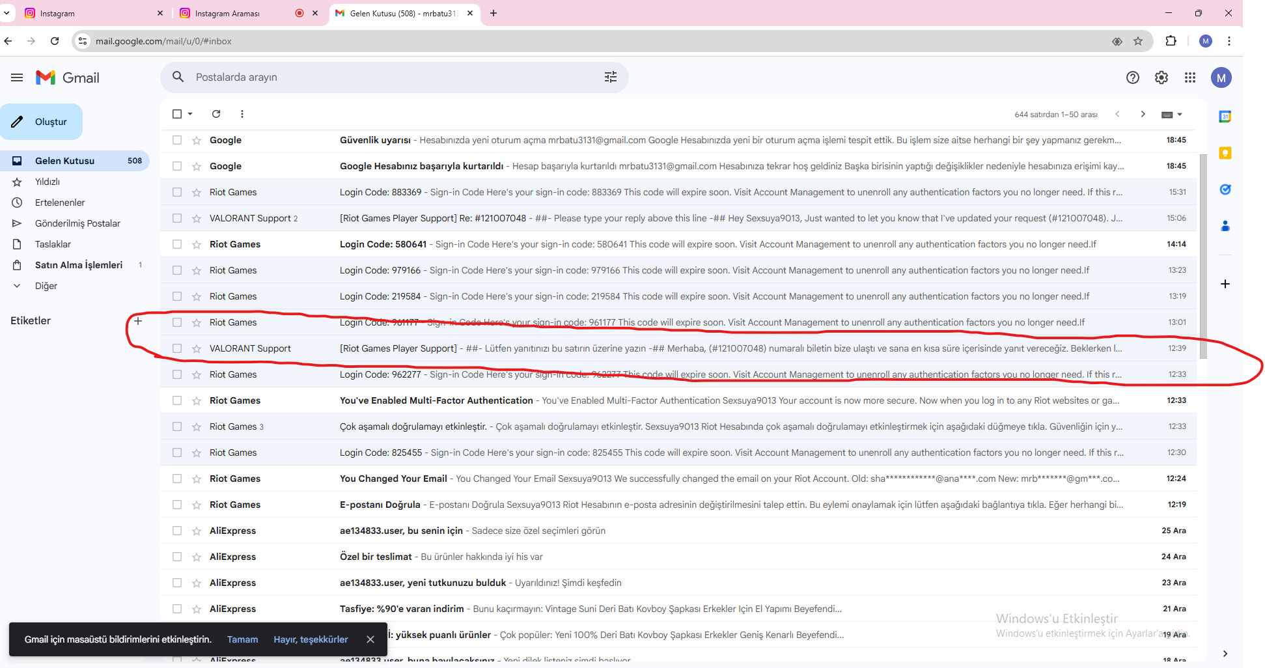Open the Chrome three-dot menu
Image resolution: width=1265 pixels, height=668 pixels.
[x=1229, y=41]
